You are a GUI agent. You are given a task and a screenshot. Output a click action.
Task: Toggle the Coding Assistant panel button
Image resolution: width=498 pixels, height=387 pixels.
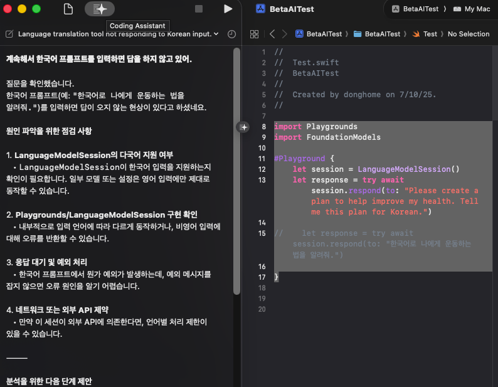[100, 9]
